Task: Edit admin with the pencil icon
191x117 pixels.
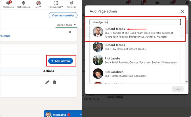Action: pos(47,82)
